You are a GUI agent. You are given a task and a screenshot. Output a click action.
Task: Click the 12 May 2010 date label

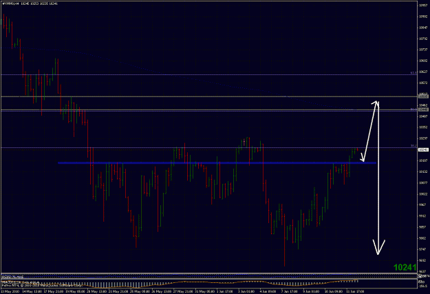[x=10, y=291]
